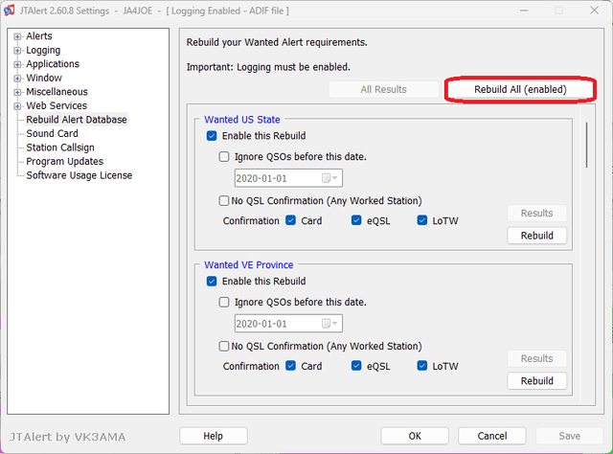Toggle eQSL confirmation under Wanted VE Province
Viewport: 613px width, 454px height.
point(356,366)
